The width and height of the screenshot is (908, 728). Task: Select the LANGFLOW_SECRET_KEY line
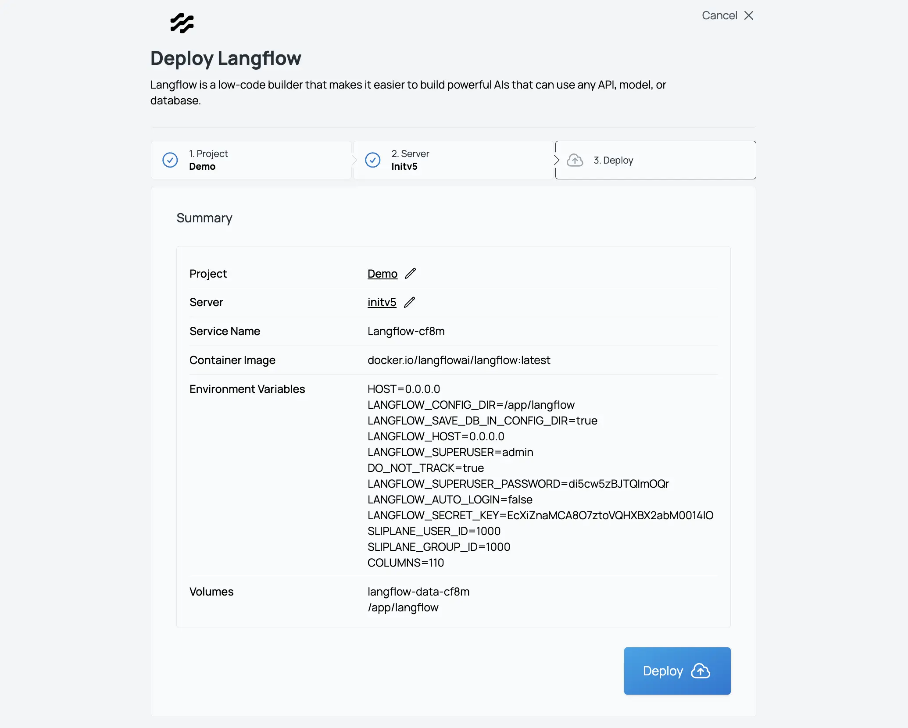(541, 515)
